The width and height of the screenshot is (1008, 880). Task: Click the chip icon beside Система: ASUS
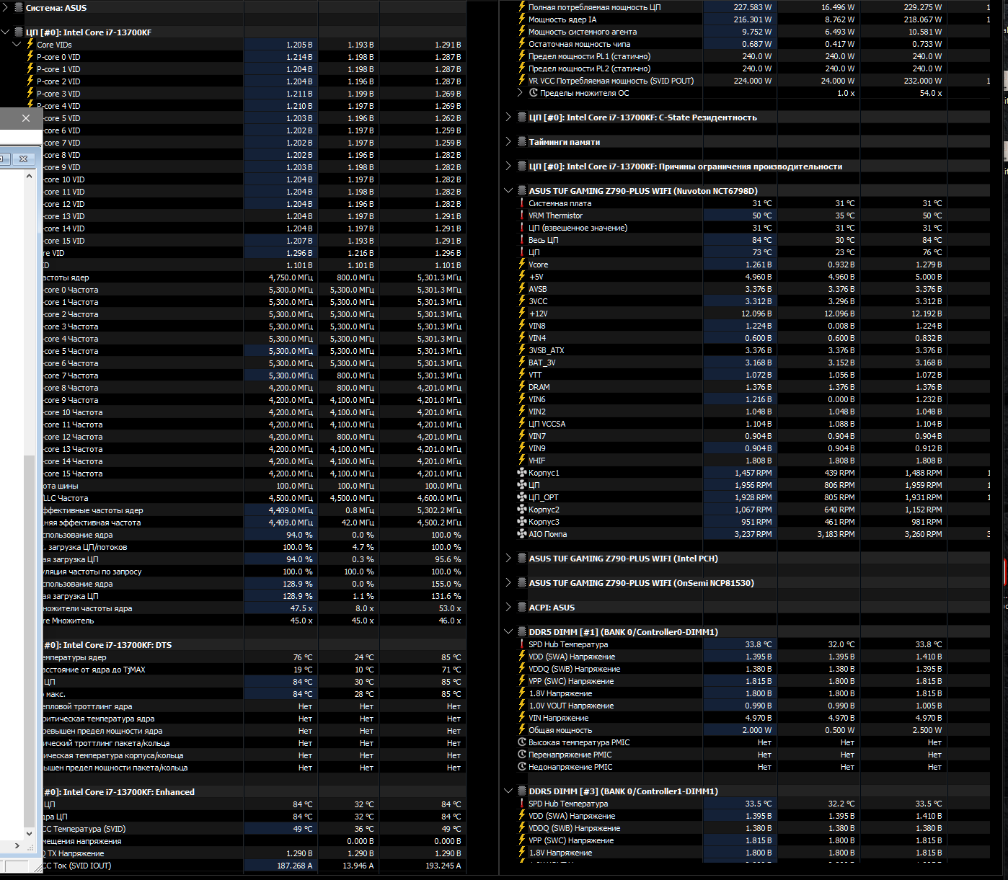click(x=19, y=7)
